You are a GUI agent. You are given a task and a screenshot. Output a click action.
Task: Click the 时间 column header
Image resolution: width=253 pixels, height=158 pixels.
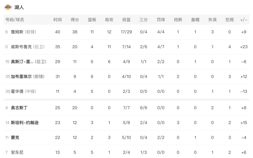58,20
